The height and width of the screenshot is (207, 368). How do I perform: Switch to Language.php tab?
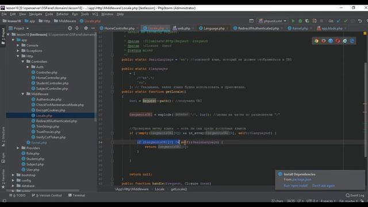[214, 28]
